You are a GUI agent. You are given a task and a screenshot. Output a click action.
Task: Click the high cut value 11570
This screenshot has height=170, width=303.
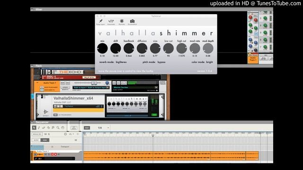[x=182, y=56]
